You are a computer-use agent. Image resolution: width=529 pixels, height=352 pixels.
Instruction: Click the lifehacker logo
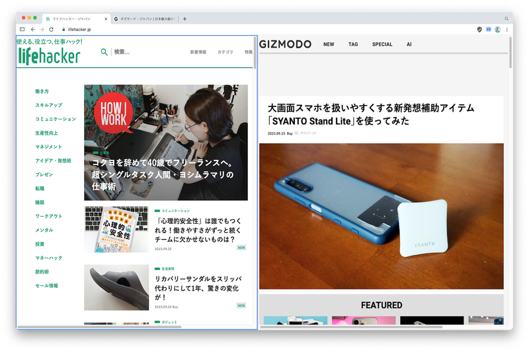(49, 56)
